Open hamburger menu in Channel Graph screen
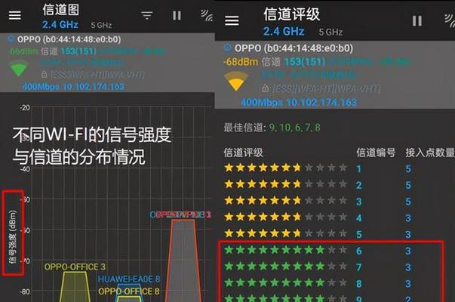 pyautogui.click(x=15, y=15)
